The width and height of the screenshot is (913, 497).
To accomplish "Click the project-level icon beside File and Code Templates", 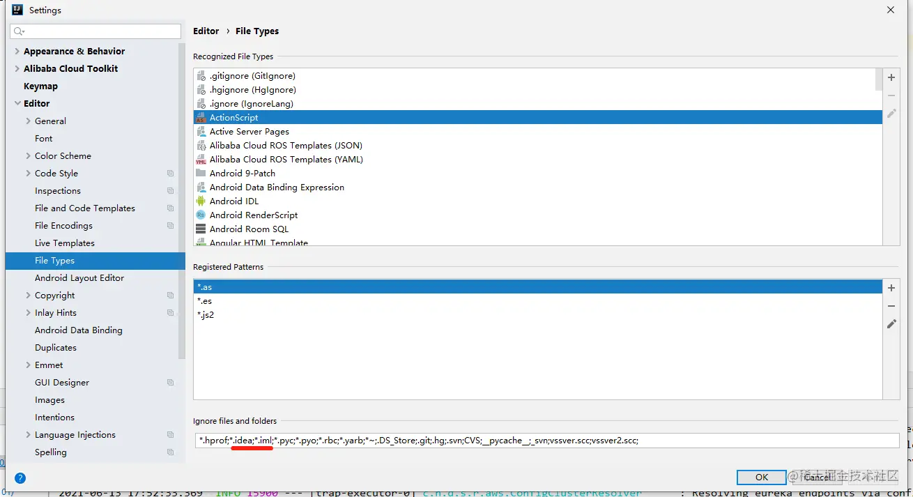I will 170,208.
